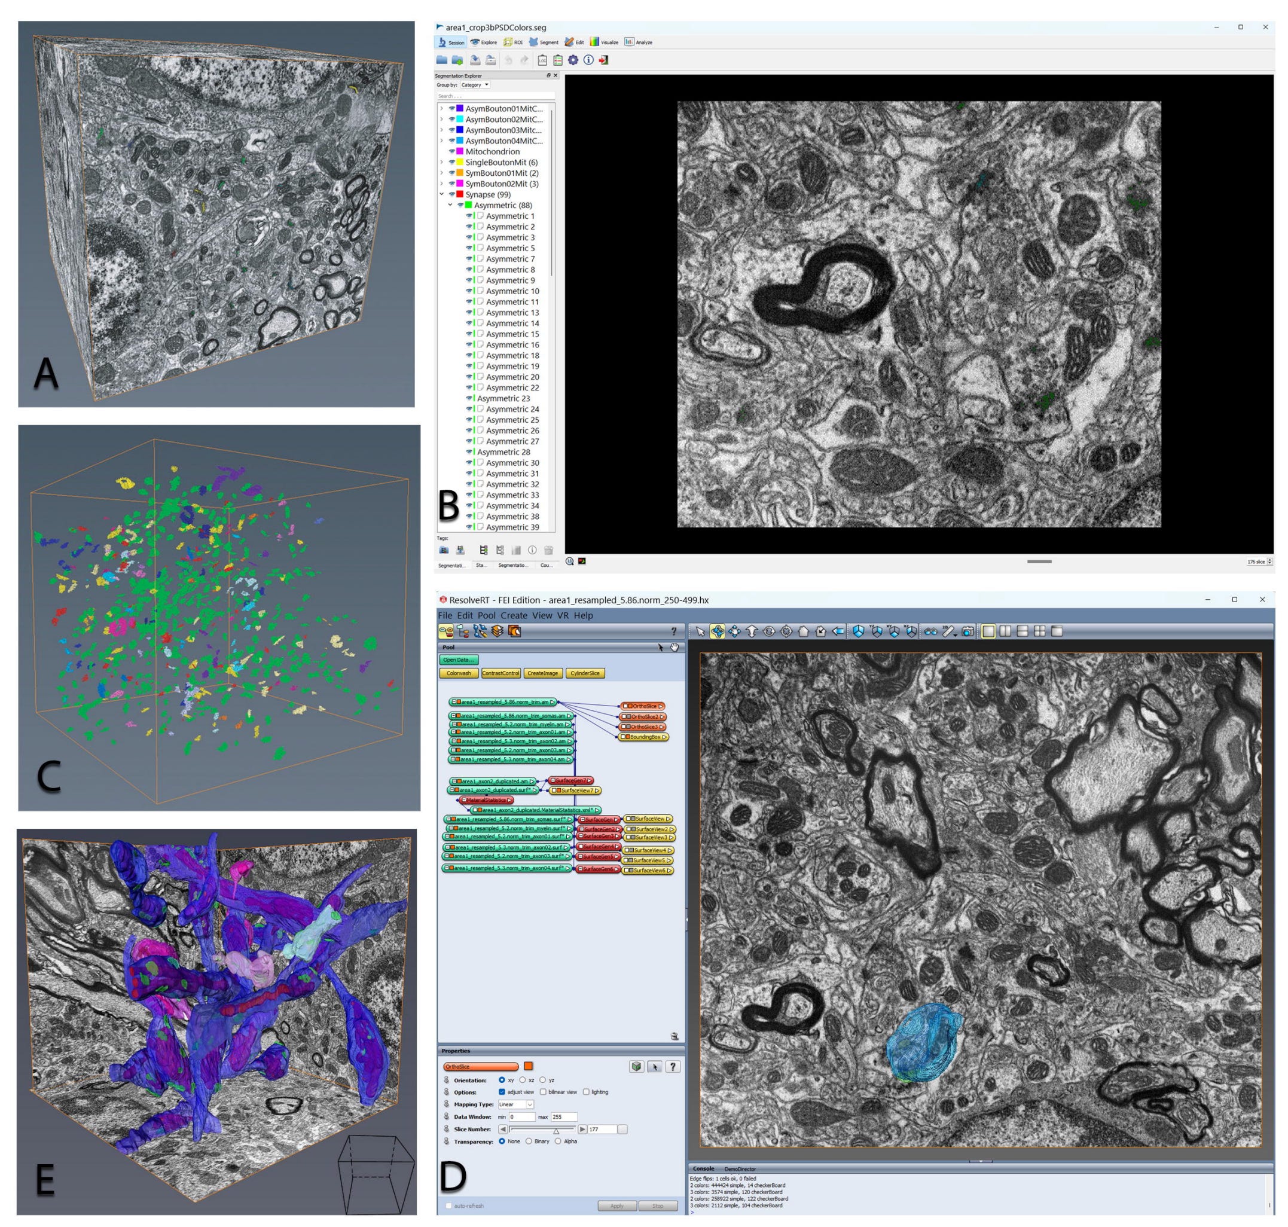Switch to the DemoDirector tab
This screenshot has height=1227, width=1288.
pos(740,1168)
